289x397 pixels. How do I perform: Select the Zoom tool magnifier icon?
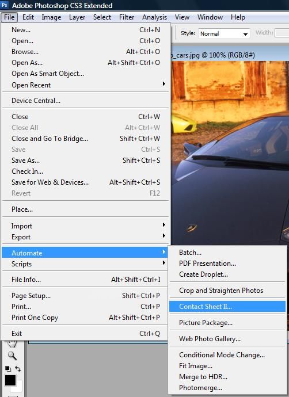[12, 356]
